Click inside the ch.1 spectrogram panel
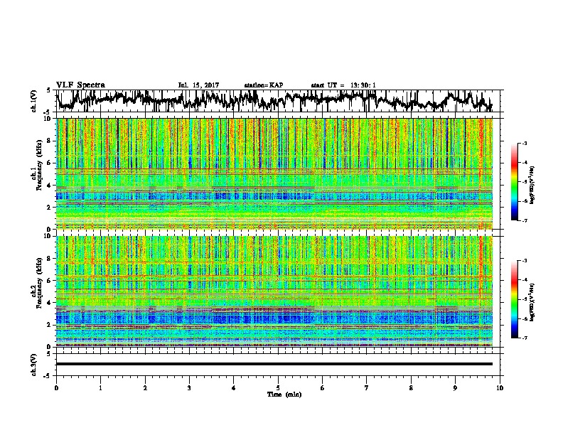563x435 pixels. pyautogui.click(x=274, y=173)
